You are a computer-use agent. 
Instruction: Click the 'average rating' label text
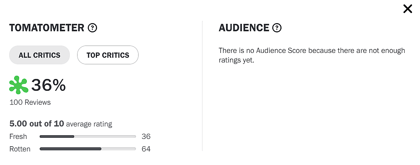pos(89,124)
